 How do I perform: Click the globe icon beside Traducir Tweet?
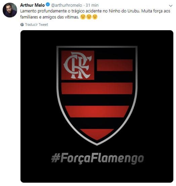22,25
